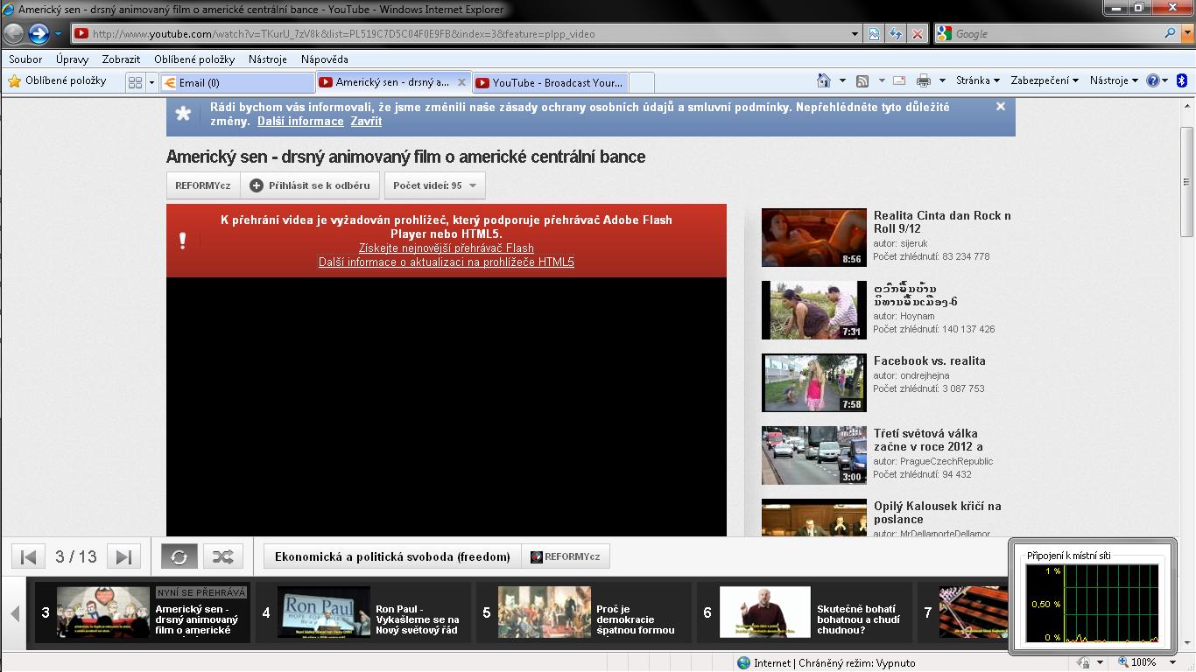Image resolution: width=1196 pixels, height=672 pixels.
Task: Click the Home icon in command bar
Action: [823, 80]
